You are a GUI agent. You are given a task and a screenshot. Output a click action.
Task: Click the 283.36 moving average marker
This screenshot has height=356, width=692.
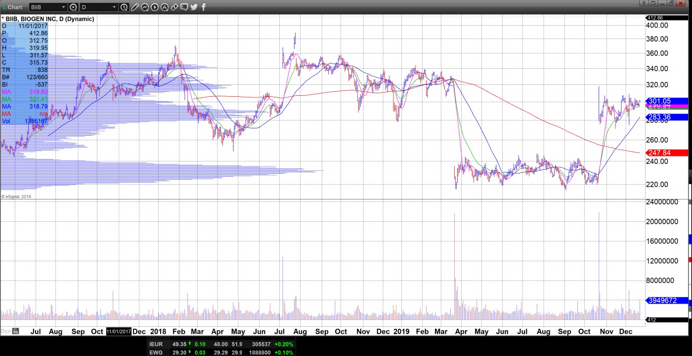click(x=667, y=117)
